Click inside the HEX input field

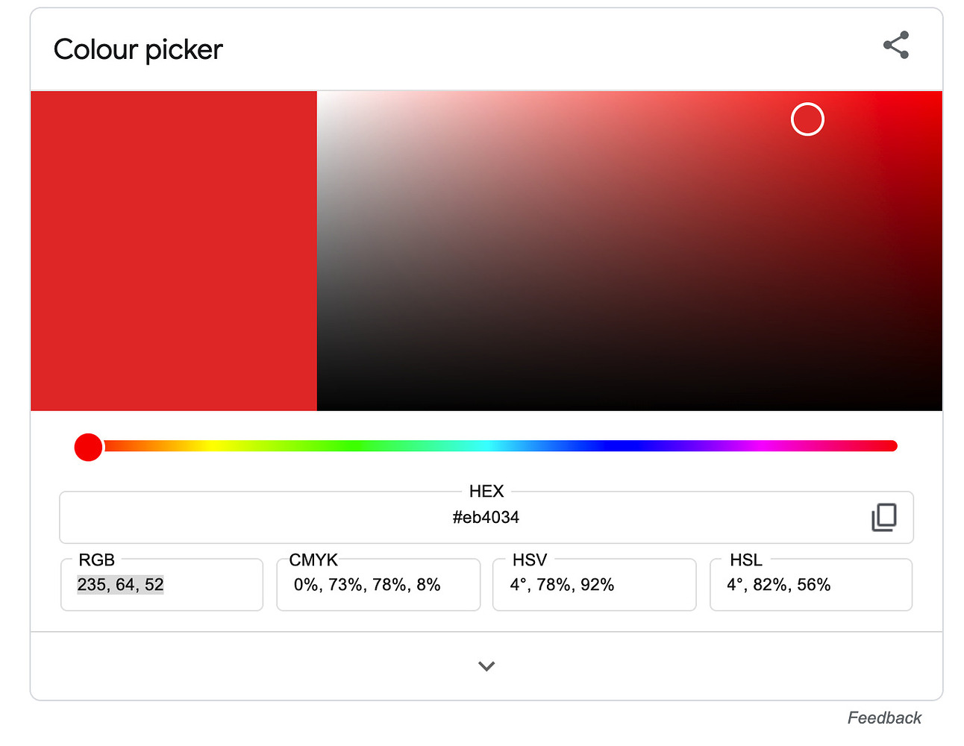[x=486, y=517]
